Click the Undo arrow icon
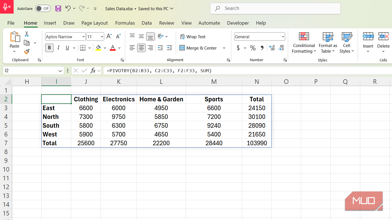Screen dimensions: 392x220 pyautogui.click(x=68, y=8)
